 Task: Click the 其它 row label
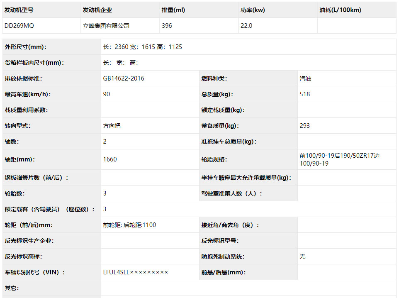click(x=12, y=288)
